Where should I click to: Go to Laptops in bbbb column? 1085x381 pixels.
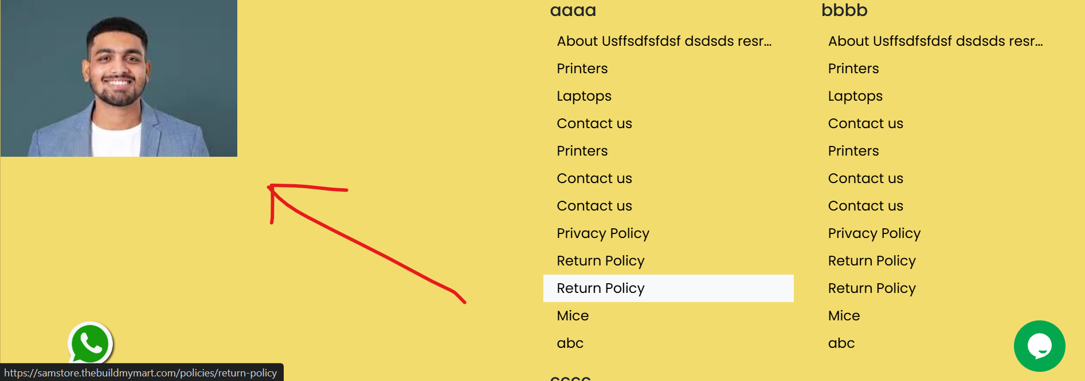(x=855, y=96)
